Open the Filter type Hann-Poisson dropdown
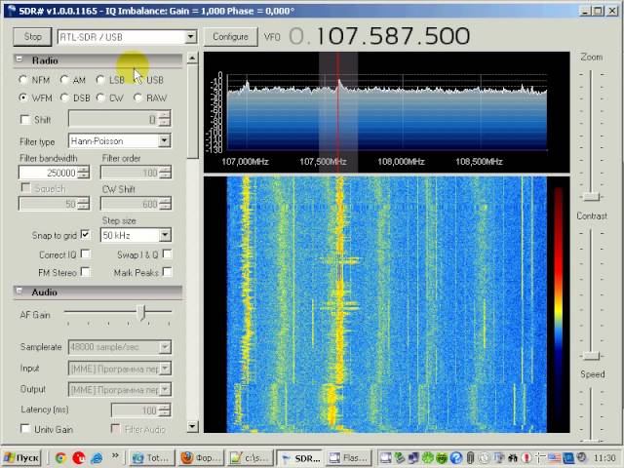 [x=164, y=140]
